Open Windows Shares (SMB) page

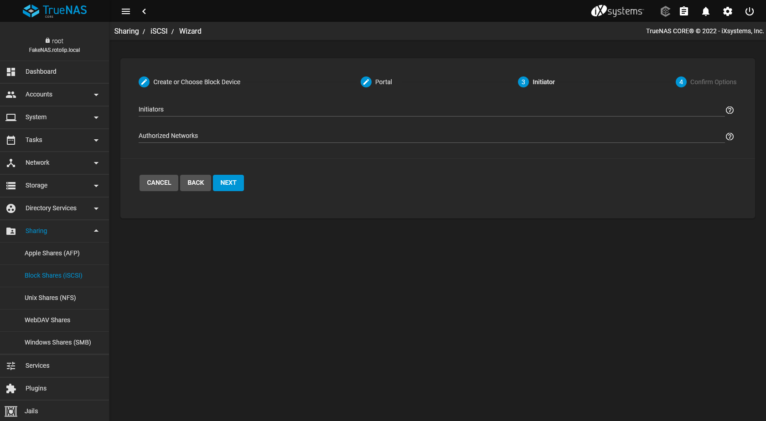tap(57, 342)
